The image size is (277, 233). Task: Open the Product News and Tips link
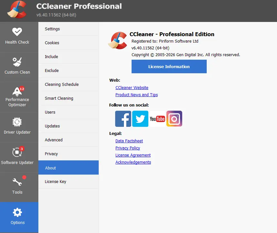point(136,95)
